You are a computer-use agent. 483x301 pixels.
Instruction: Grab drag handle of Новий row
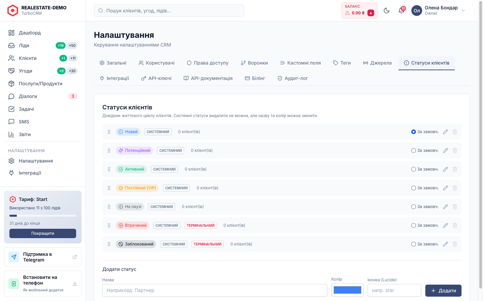(x=109, y=132)
